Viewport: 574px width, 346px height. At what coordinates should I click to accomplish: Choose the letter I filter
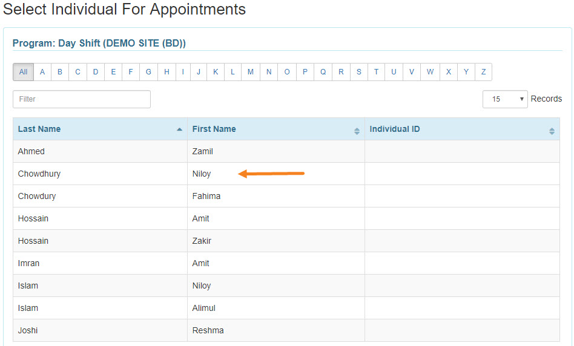(x=183, y=72)
